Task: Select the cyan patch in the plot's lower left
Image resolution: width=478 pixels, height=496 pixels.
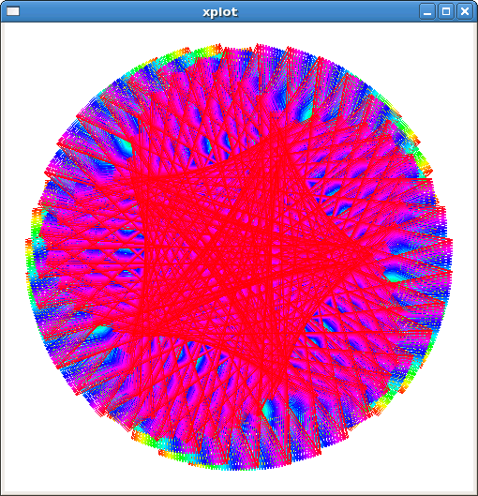Action: (x=102, y=332)
